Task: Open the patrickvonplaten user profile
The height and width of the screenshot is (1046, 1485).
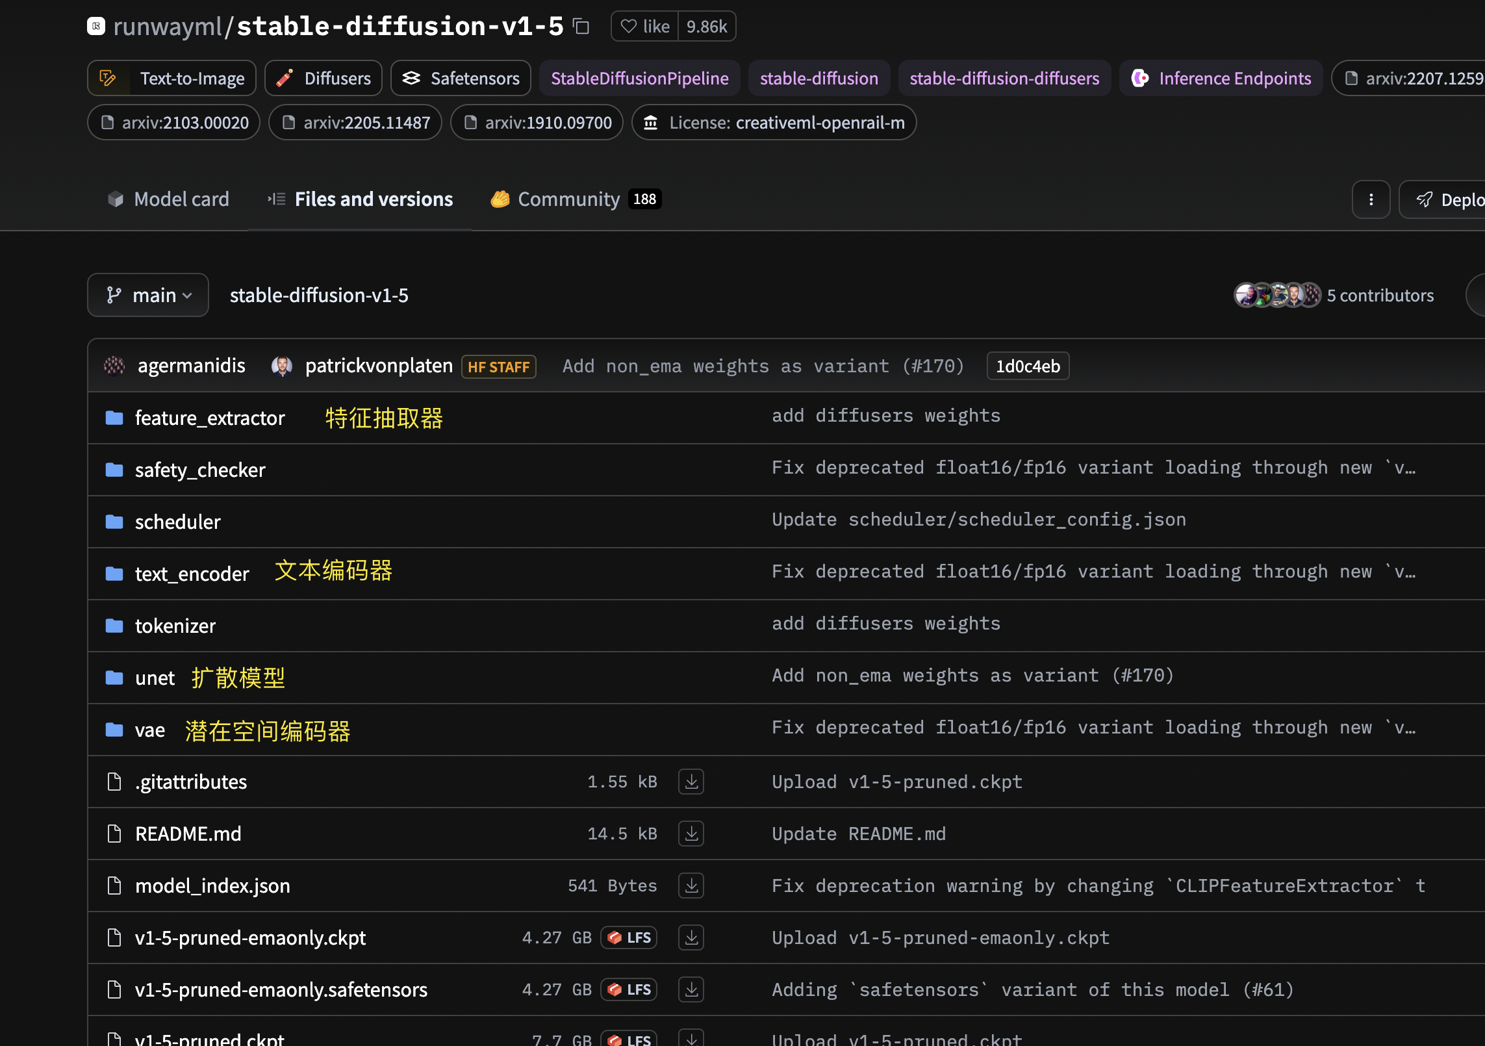Action: pos(379,365)
